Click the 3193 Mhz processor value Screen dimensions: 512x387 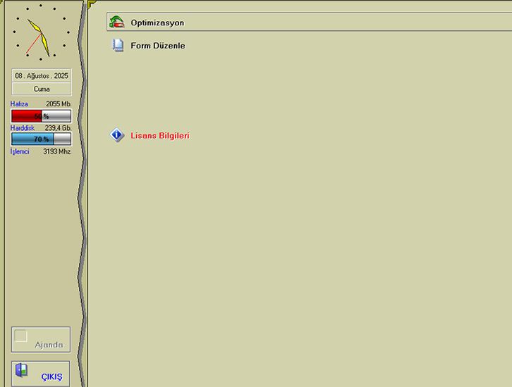(57, 151)
